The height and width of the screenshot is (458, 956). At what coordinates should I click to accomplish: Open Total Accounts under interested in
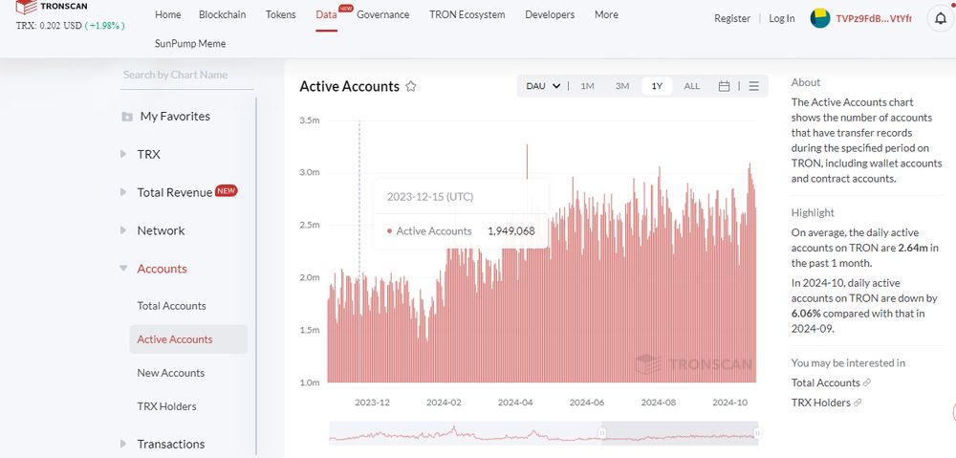point(826,383)
